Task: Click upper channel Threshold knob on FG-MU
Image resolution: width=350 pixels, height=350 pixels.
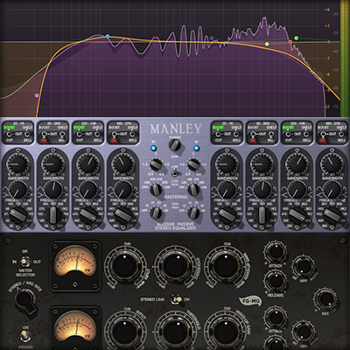Action: 176,265
